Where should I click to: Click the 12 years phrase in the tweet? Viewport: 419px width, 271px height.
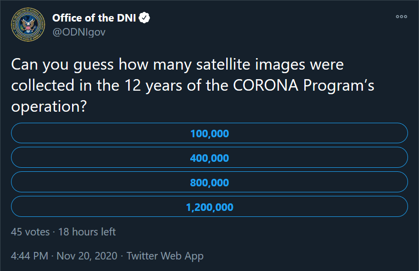pyautogui.click(x=154, y=86)
